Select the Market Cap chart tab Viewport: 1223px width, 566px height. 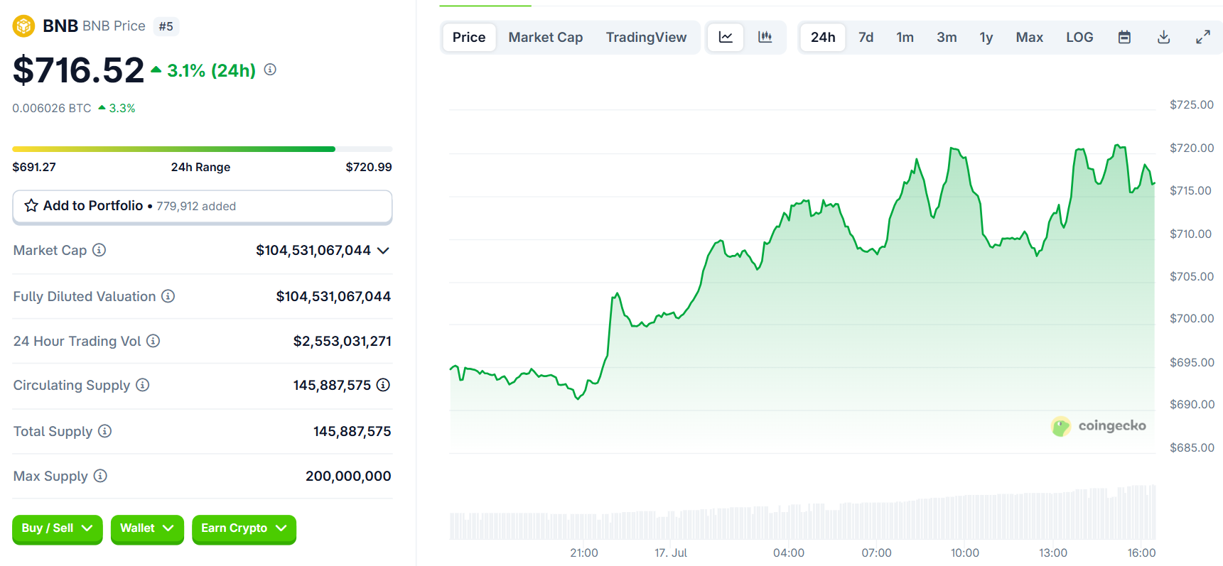point(545,37)
